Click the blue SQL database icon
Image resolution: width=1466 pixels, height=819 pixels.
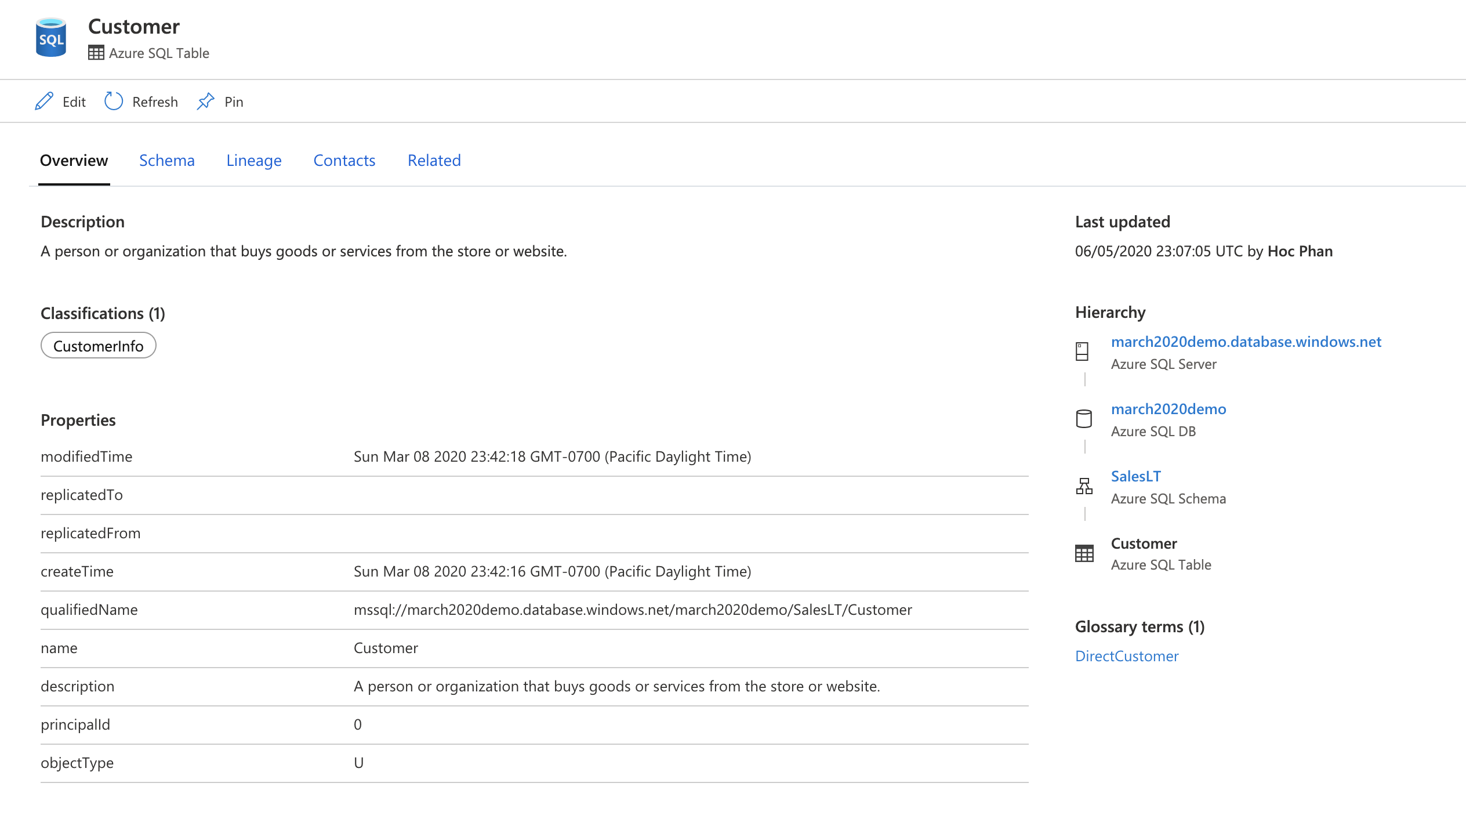click(51, 38)
